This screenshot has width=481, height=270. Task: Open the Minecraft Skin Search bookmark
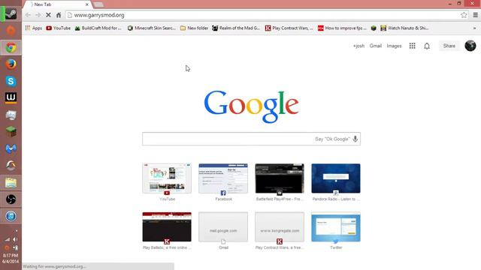(152, 28)
